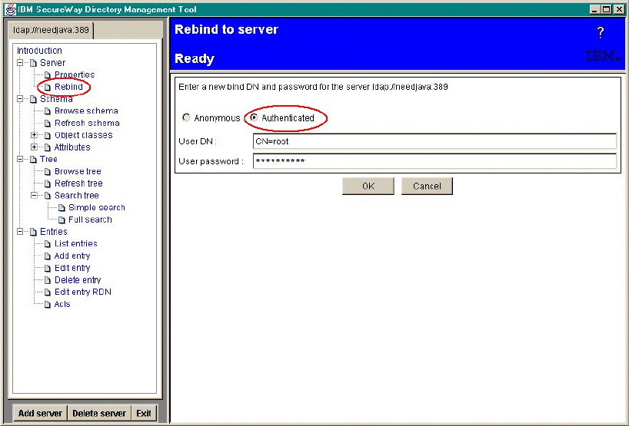Screen dimensions: 629x426
Task: Click the page icon next to Add entry
Action: point(48,256)
